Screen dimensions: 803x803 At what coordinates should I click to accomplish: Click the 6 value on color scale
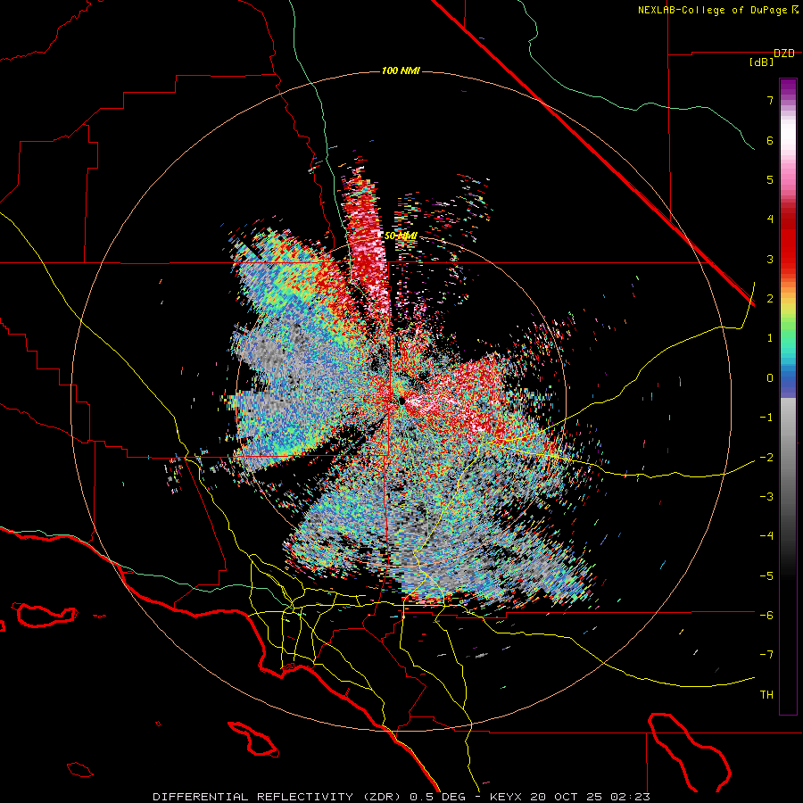(770, 140)
